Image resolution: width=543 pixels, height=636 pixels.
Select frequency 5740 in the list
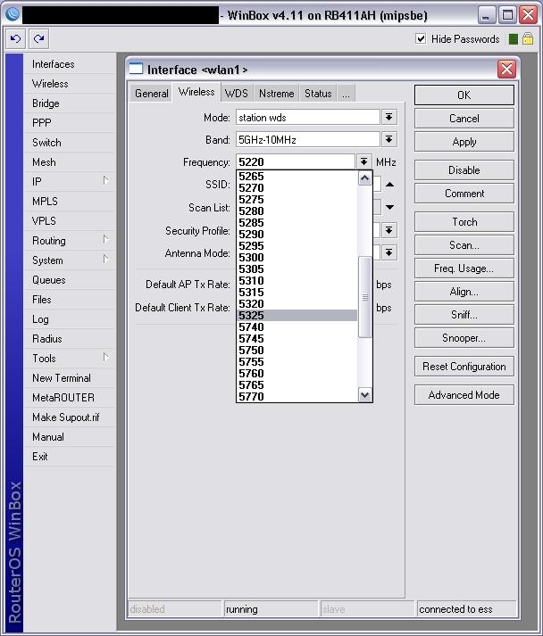pos(297,327)
